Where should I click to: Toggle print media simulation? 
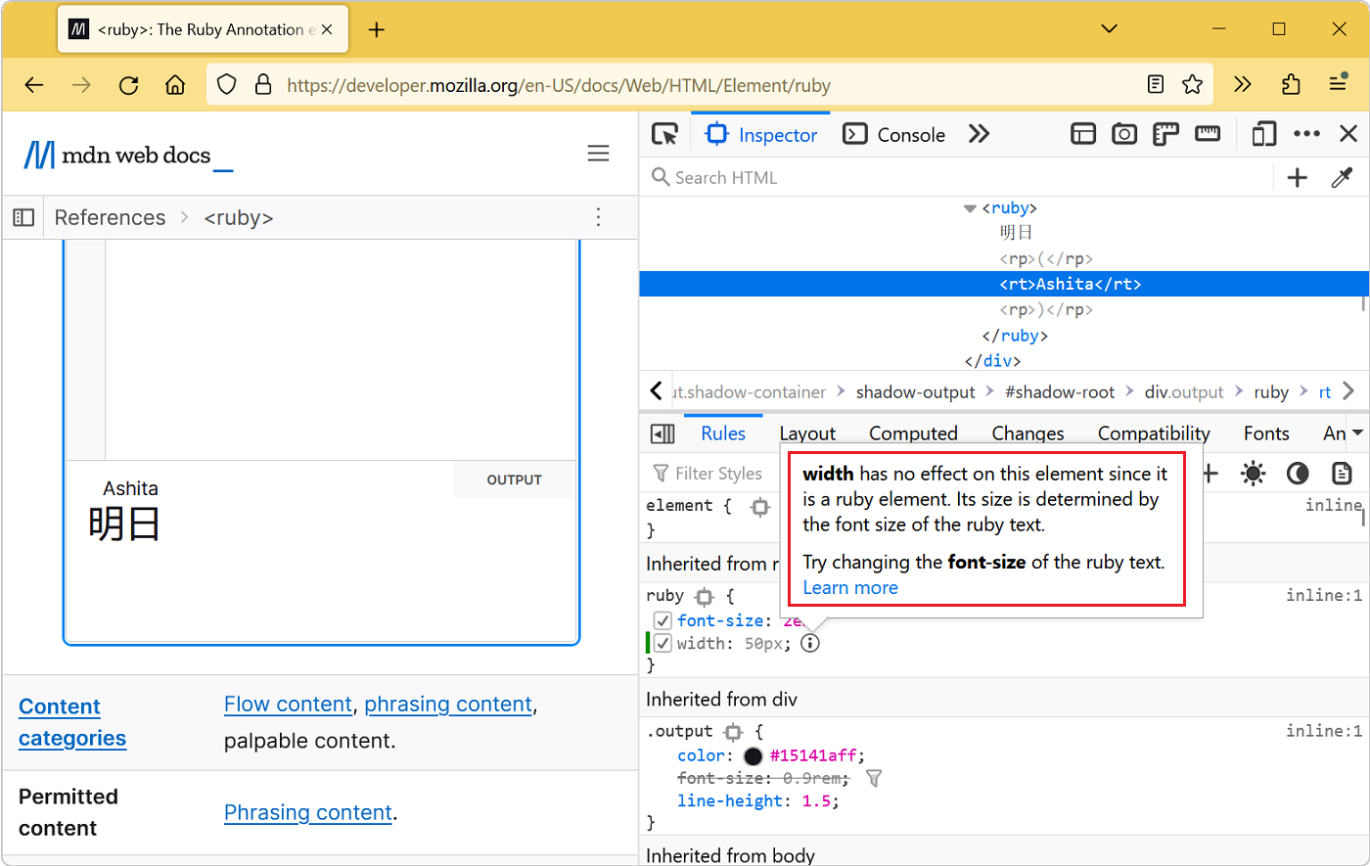pyautogui.click(x=1342, y=474)
